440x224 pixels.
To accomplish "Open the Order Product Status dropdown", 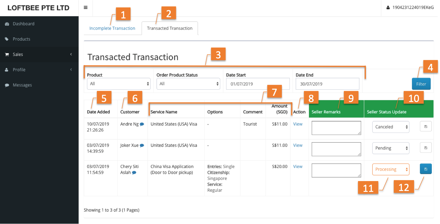I will point(188,84).
